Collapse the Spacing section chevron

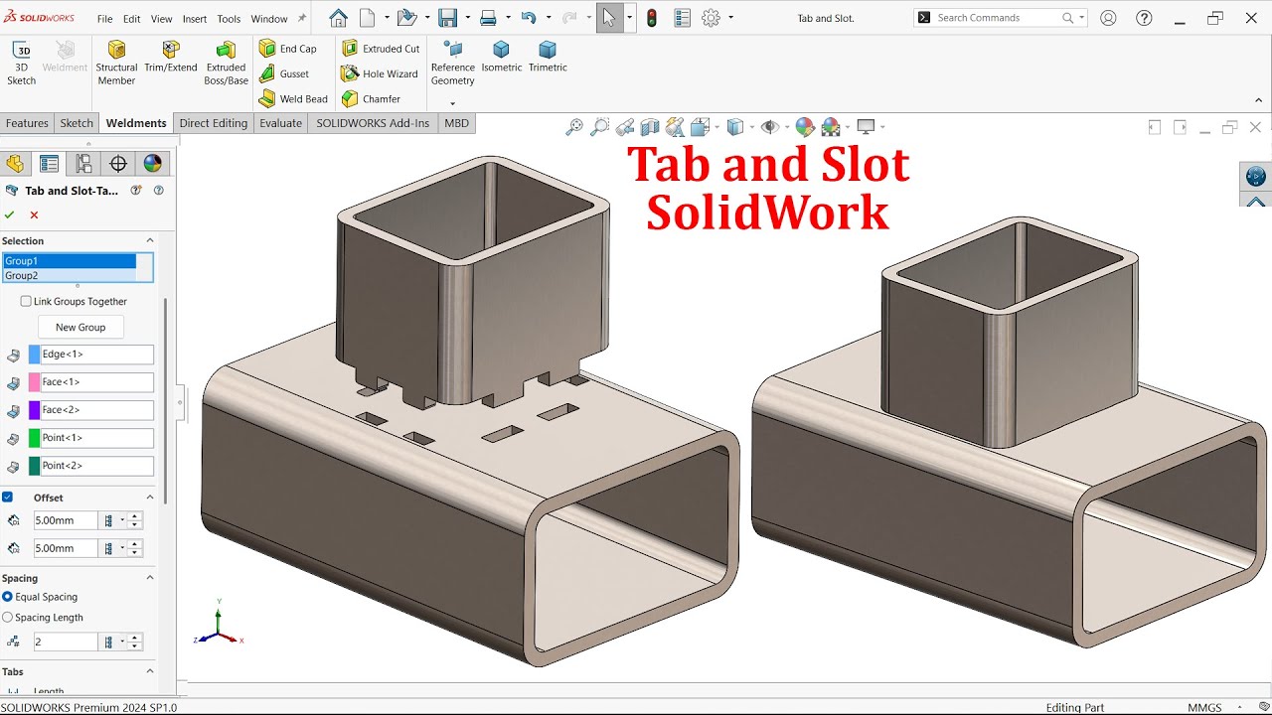point(150,578)
